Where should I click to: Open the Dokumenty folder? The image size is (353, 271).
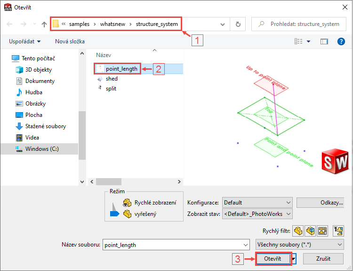coord(35,81)
